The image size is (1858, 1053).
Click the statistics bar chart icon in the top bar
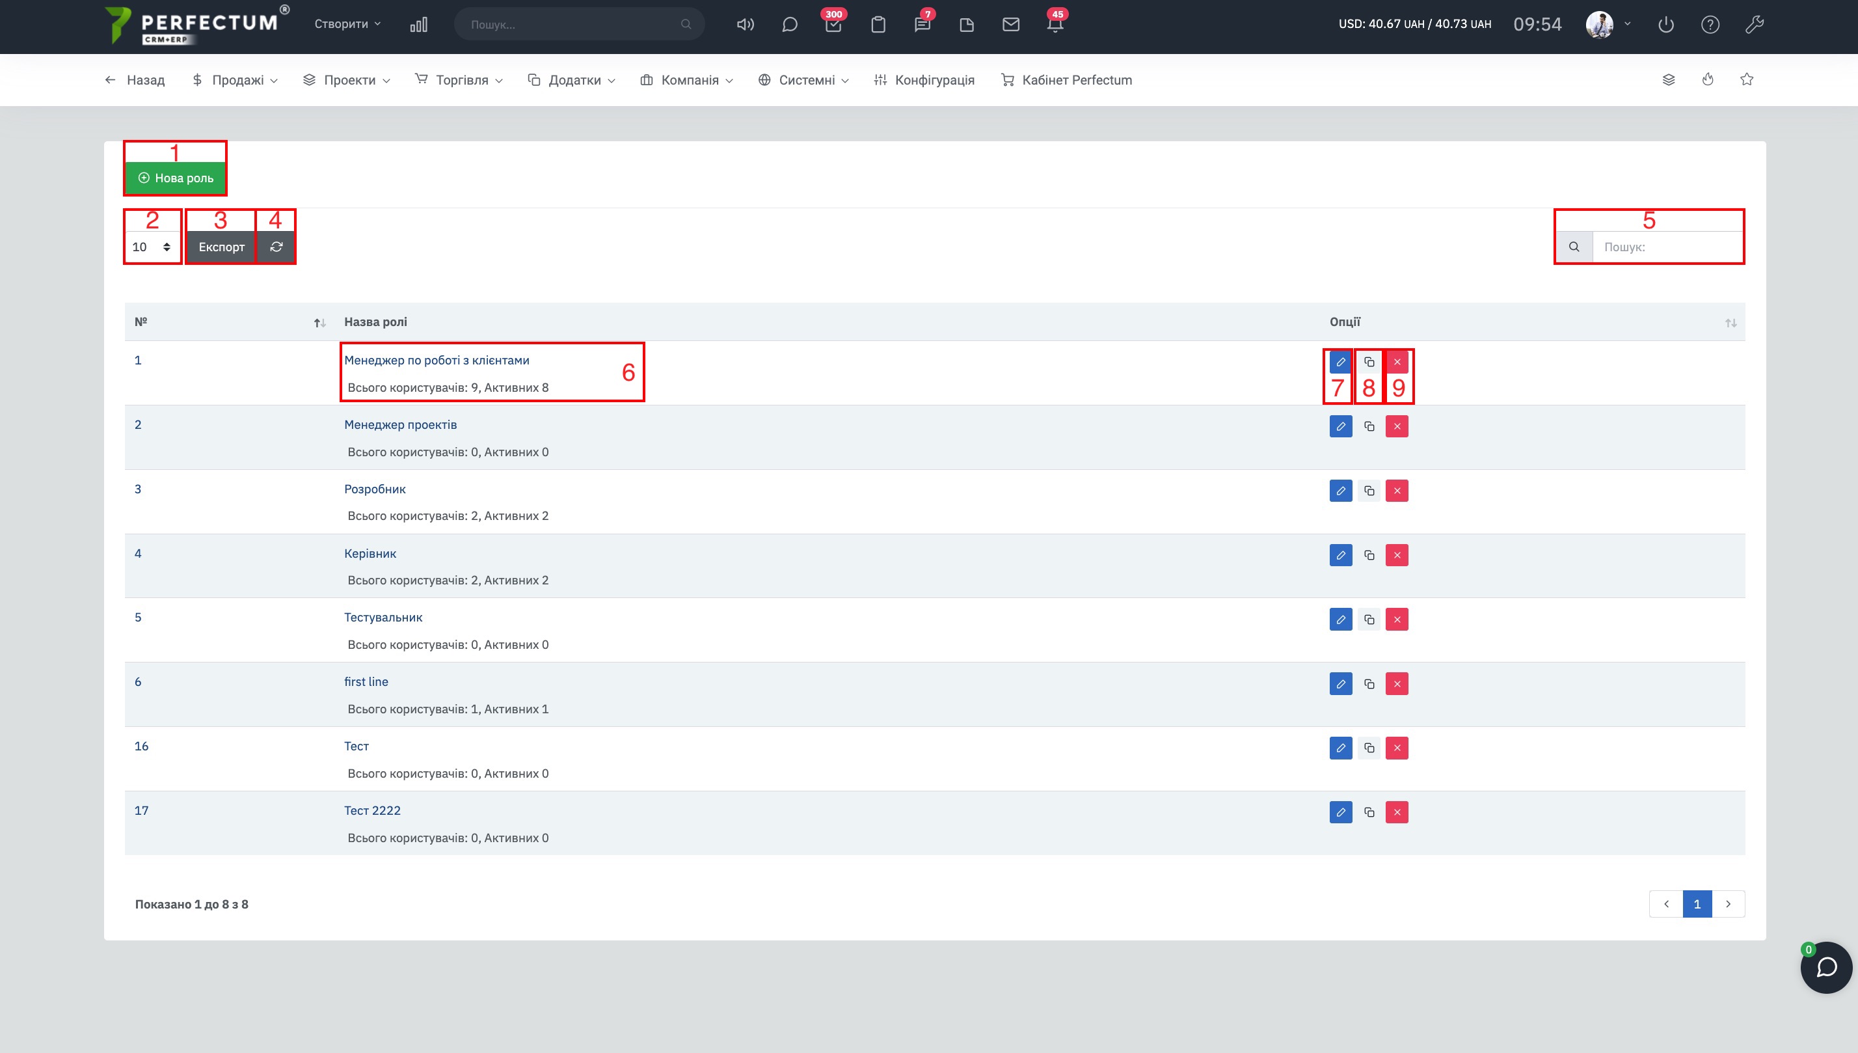(418, 25)
